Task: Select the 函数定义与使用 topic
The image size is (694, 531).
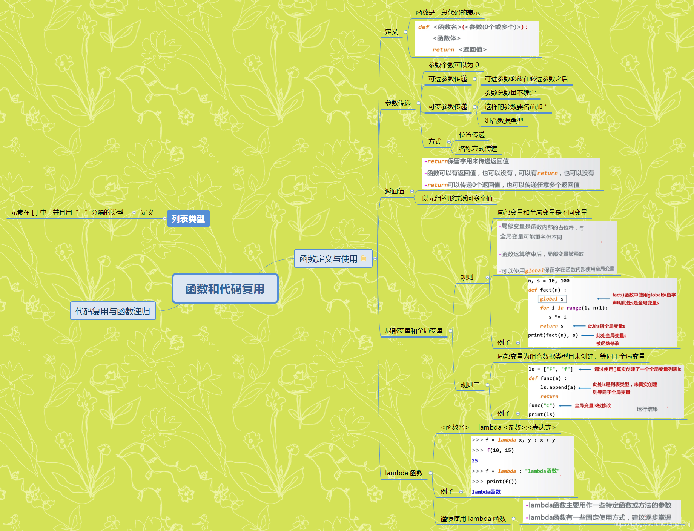Action: tap(333, 259)
